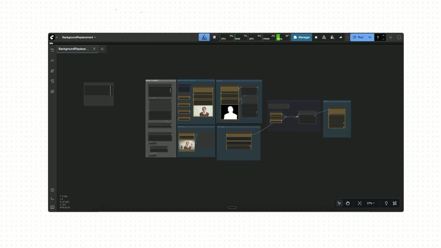Screen dimensions: 441x248
Task: Click the star icon beside Manager
Action: tap(316, 37)
